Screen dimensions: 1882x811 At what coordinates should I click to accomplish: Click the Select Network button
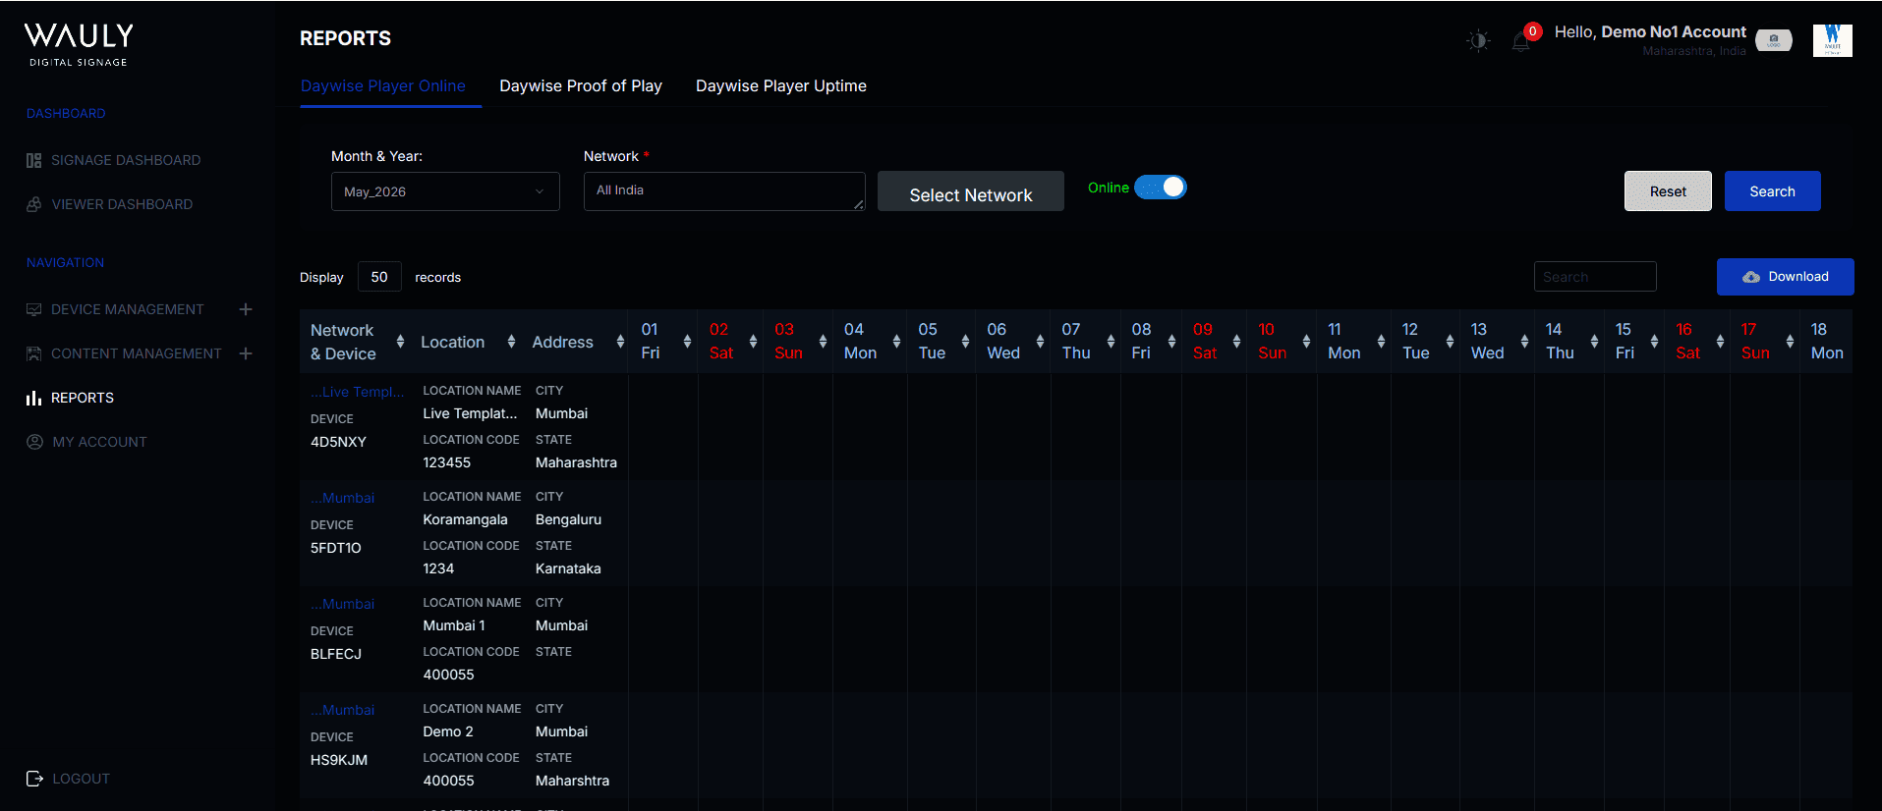971,191
